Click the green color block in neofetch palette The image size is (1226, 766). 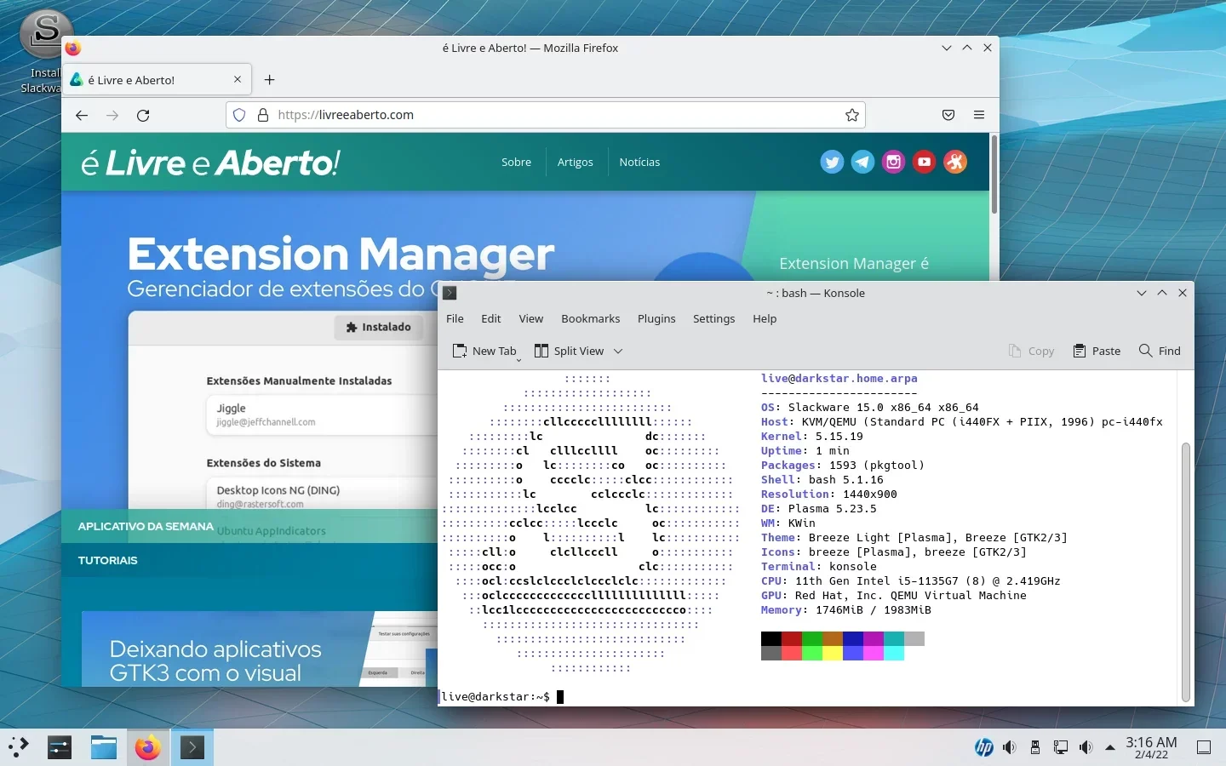click(x=812, y=639)
